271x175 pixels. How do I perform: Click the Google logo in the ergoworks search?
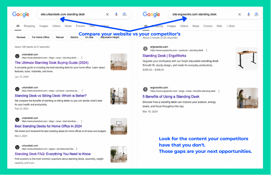151,14
